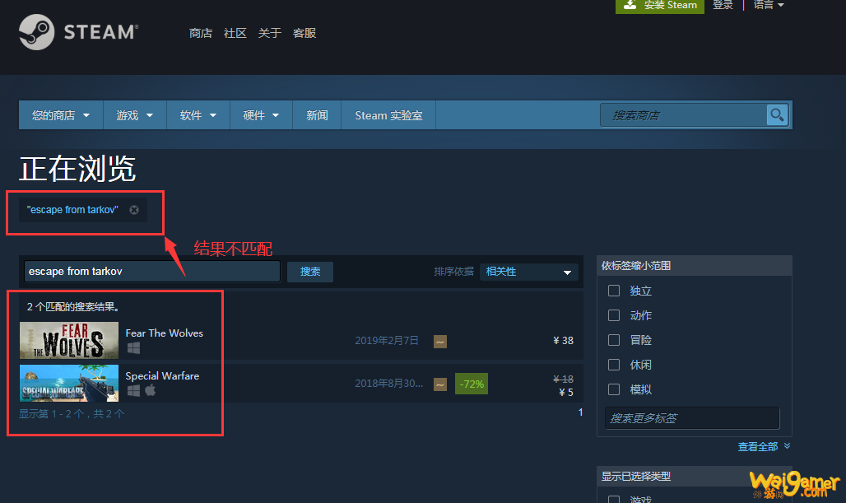The height and width of the screenshot is (503, 846).
Task: Click page number 1 in pagination
Action: (580, 412)
